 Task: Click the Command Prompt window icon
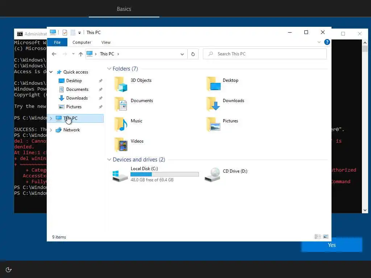point(20,34)
